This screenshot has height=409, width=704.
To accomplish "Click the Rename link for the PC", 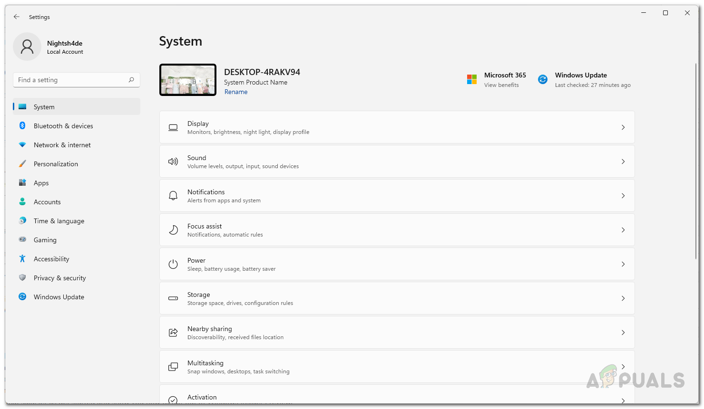I will [x=236, y=92].
